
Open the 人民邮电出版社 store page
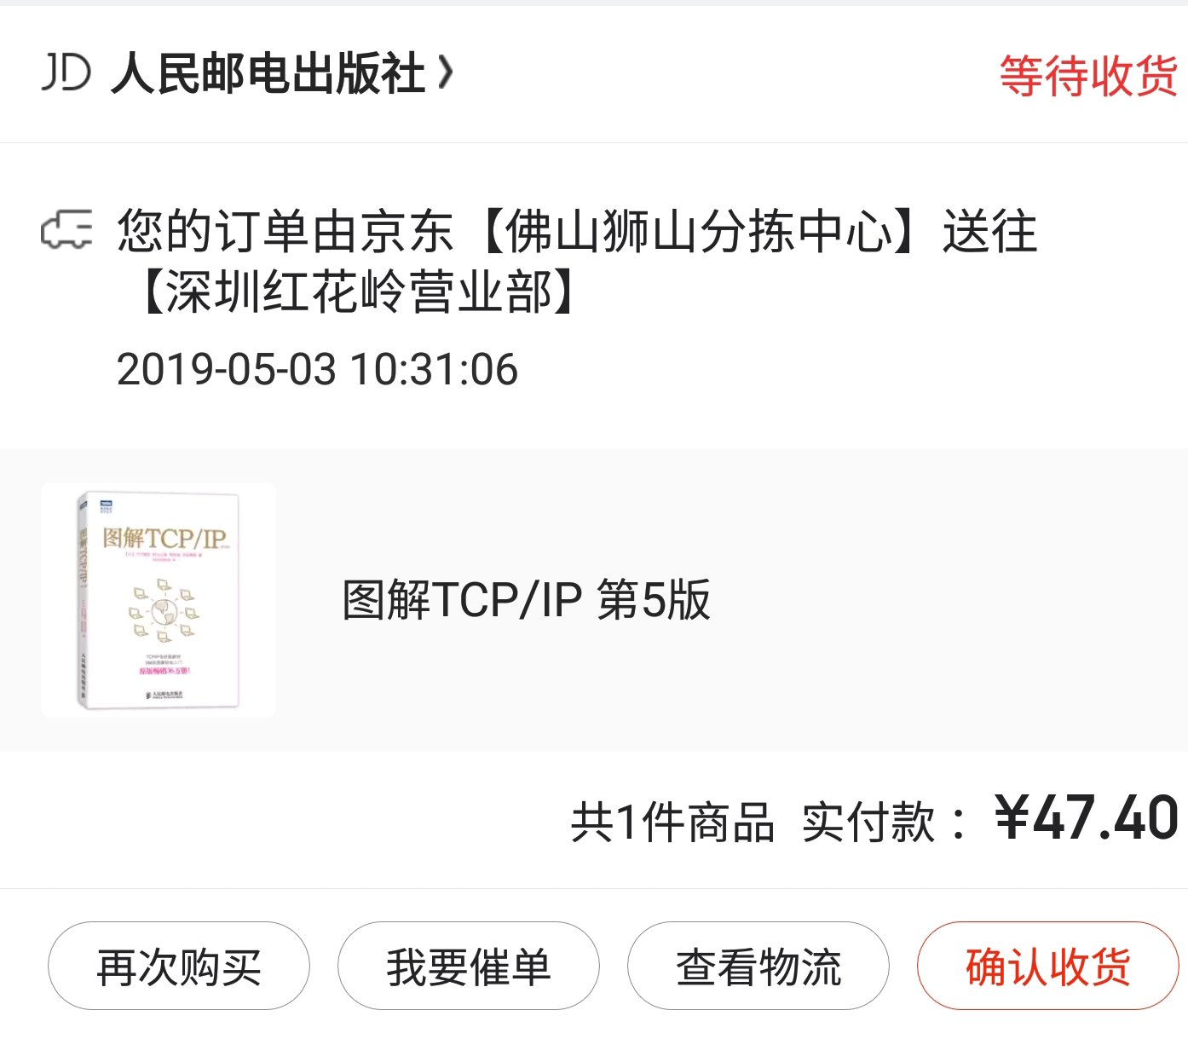pos(268,73)
